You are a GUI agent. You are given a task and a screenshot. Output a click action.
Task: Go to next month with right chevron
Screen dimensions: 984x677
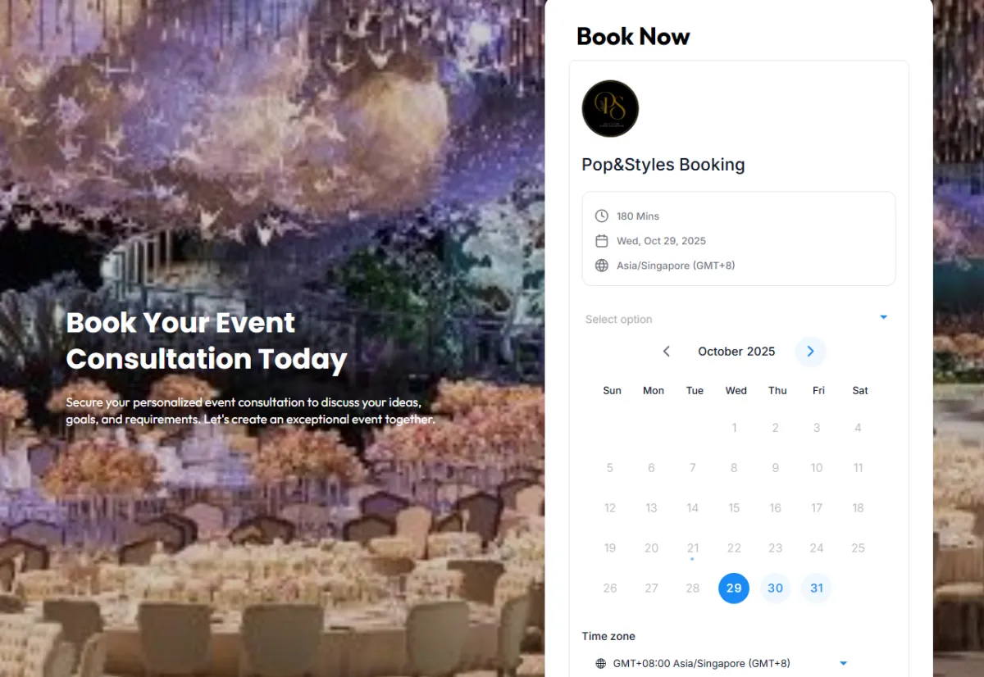coord(810,352)
